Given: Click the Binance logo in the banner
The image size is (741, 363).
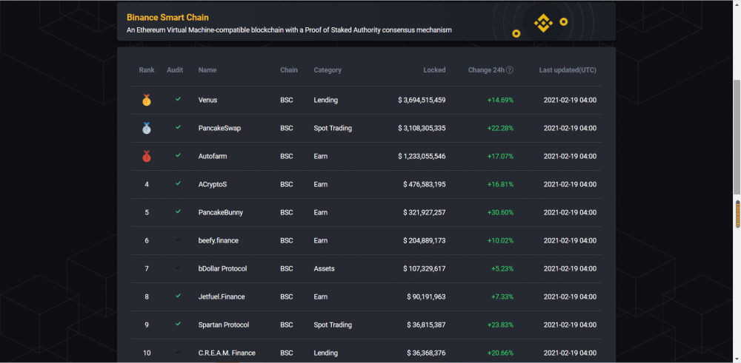Looking at the screenshot, I should click(543, 22).
